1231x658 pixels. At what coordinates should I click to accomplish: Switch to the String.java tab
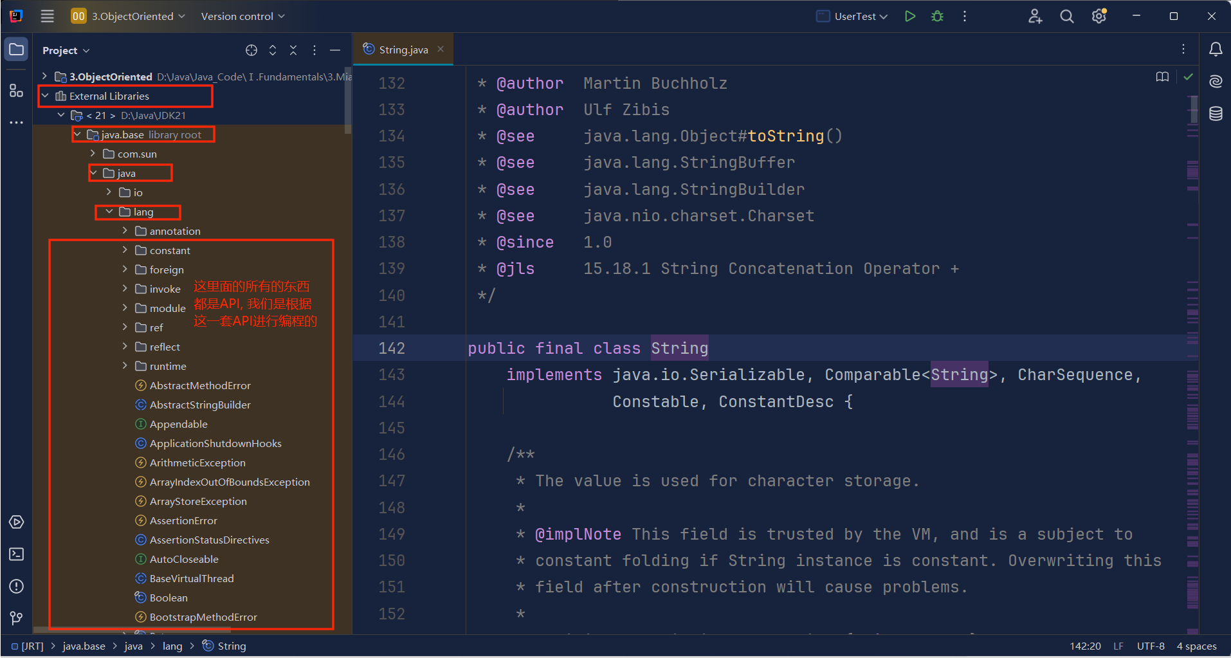pos(403,50)
